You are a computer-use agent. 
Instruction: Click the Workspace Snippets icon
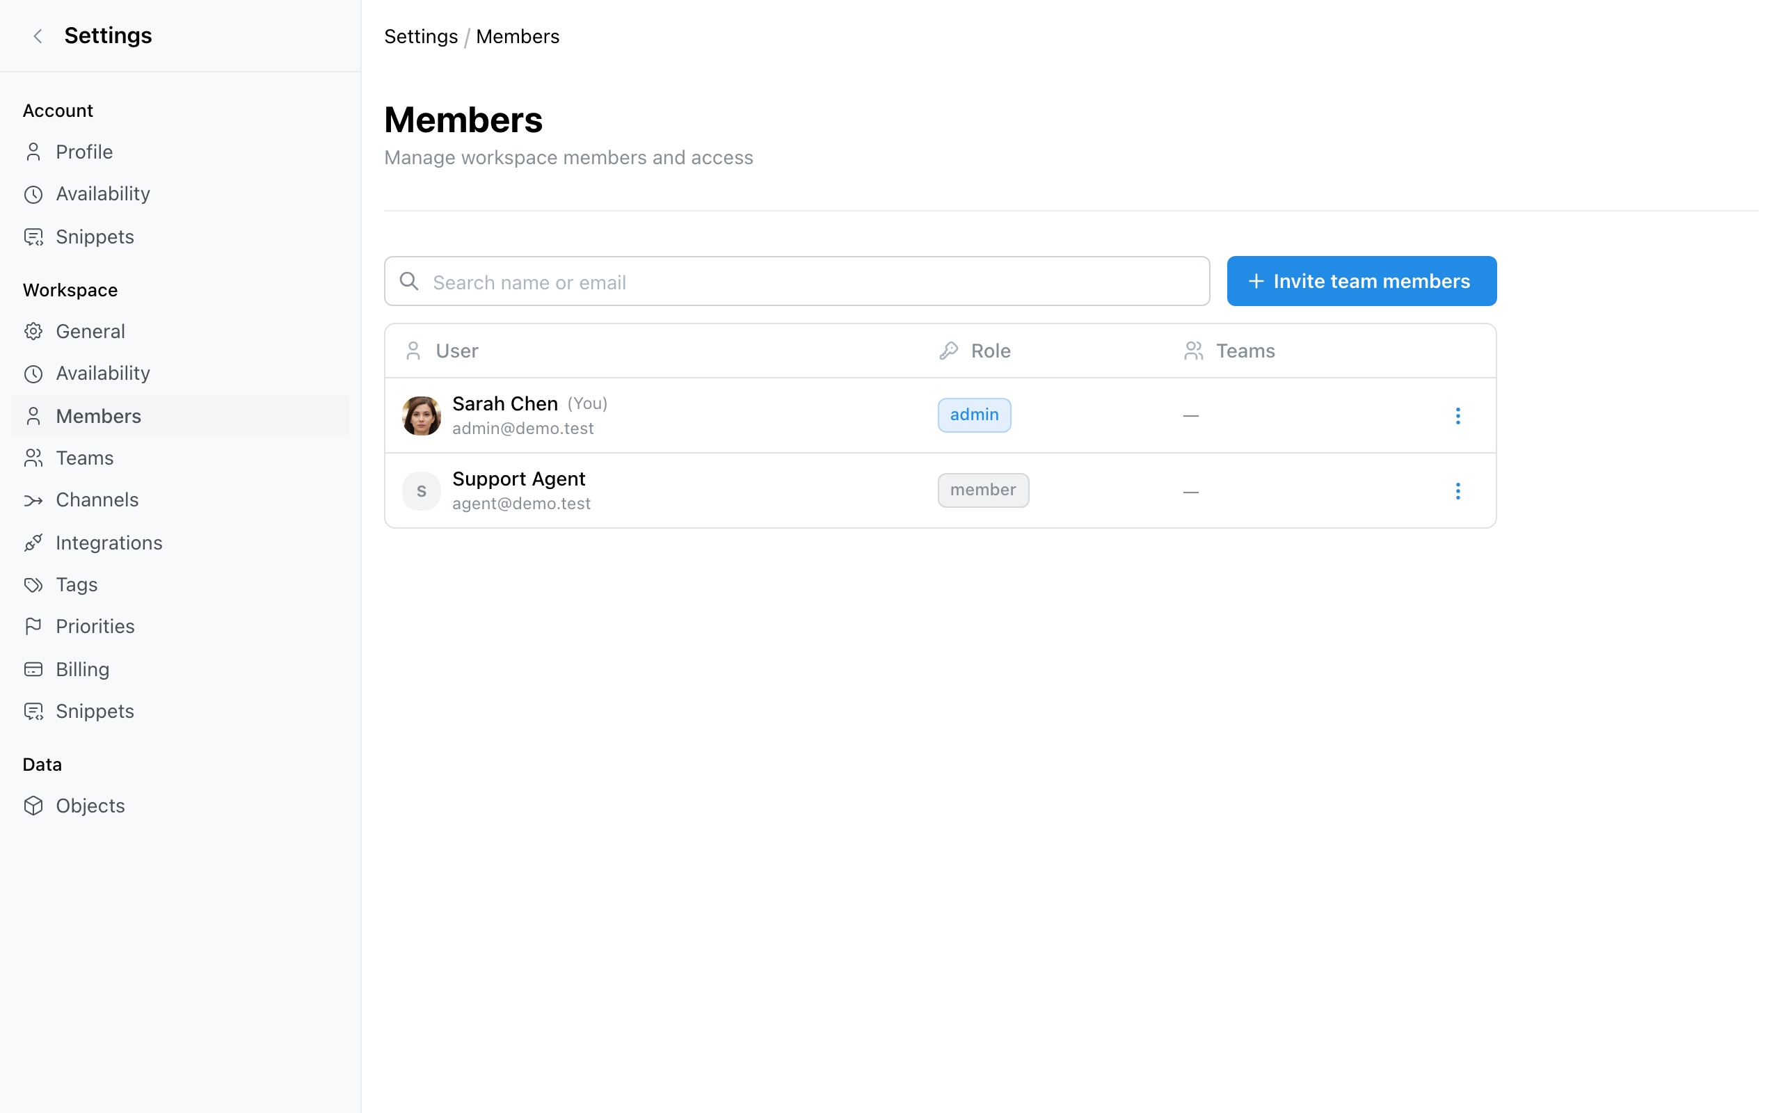(x=33, y=711)
